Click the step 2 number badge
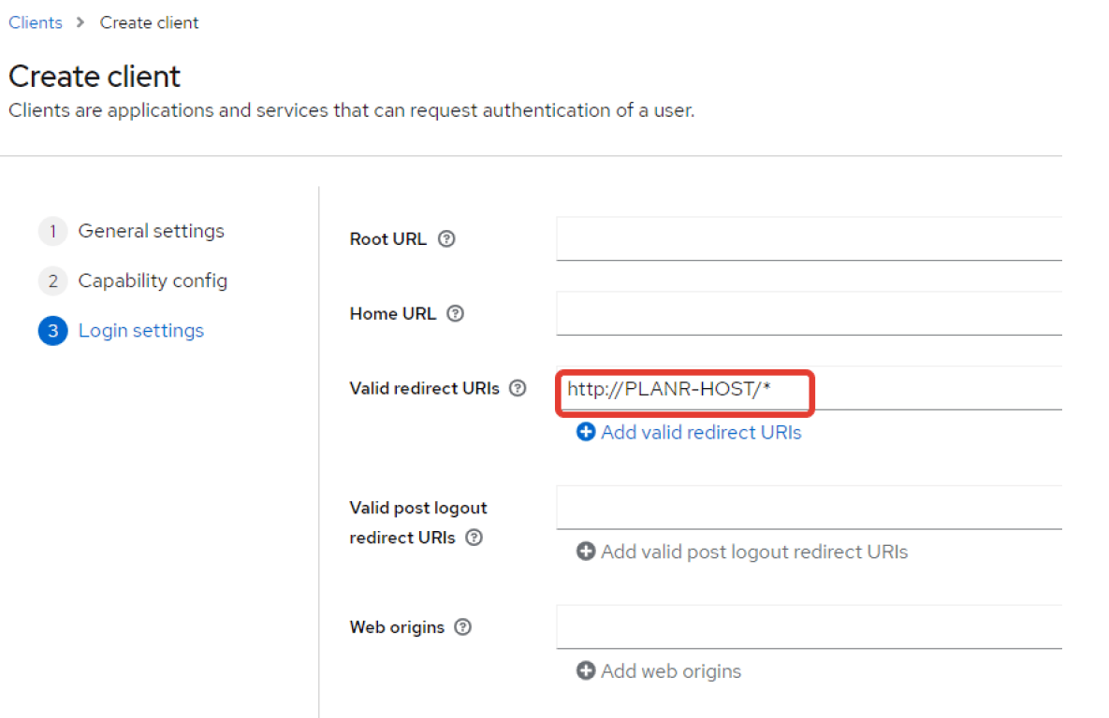1109x718 pixels. tap(53, 281)
